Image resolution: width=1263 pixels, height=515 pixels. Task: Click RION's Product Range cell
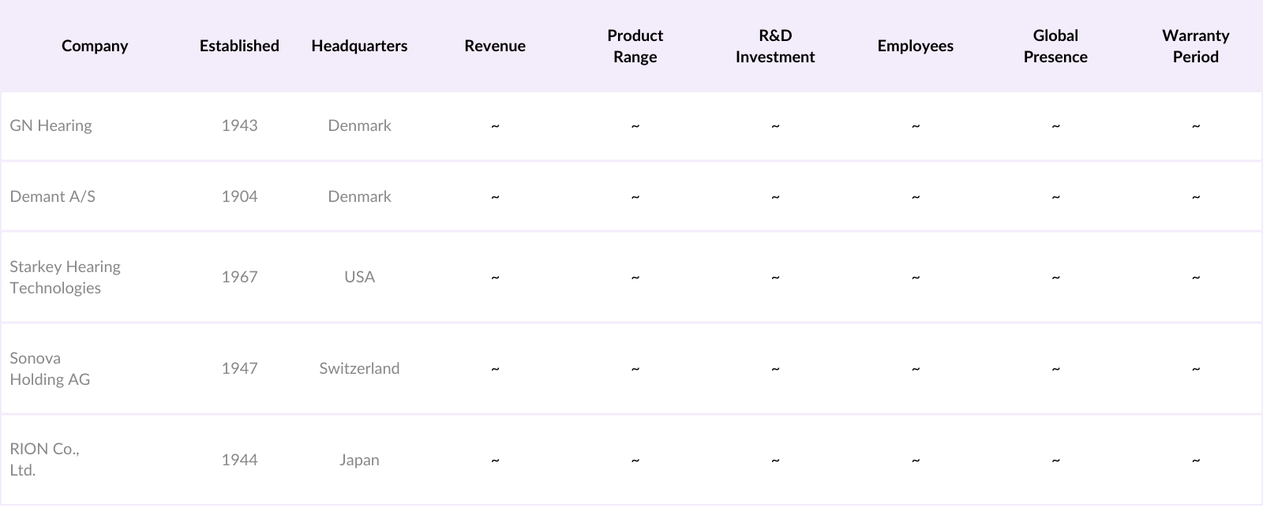pyautogui.click(x=635, y=460)
